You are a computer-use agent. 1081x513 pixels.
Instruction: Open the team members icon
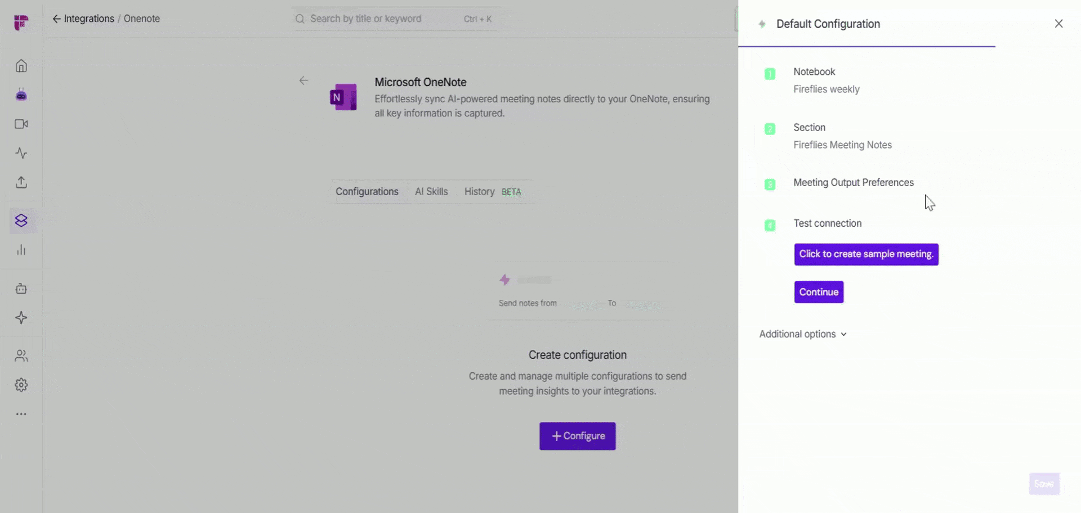[21, 355]
